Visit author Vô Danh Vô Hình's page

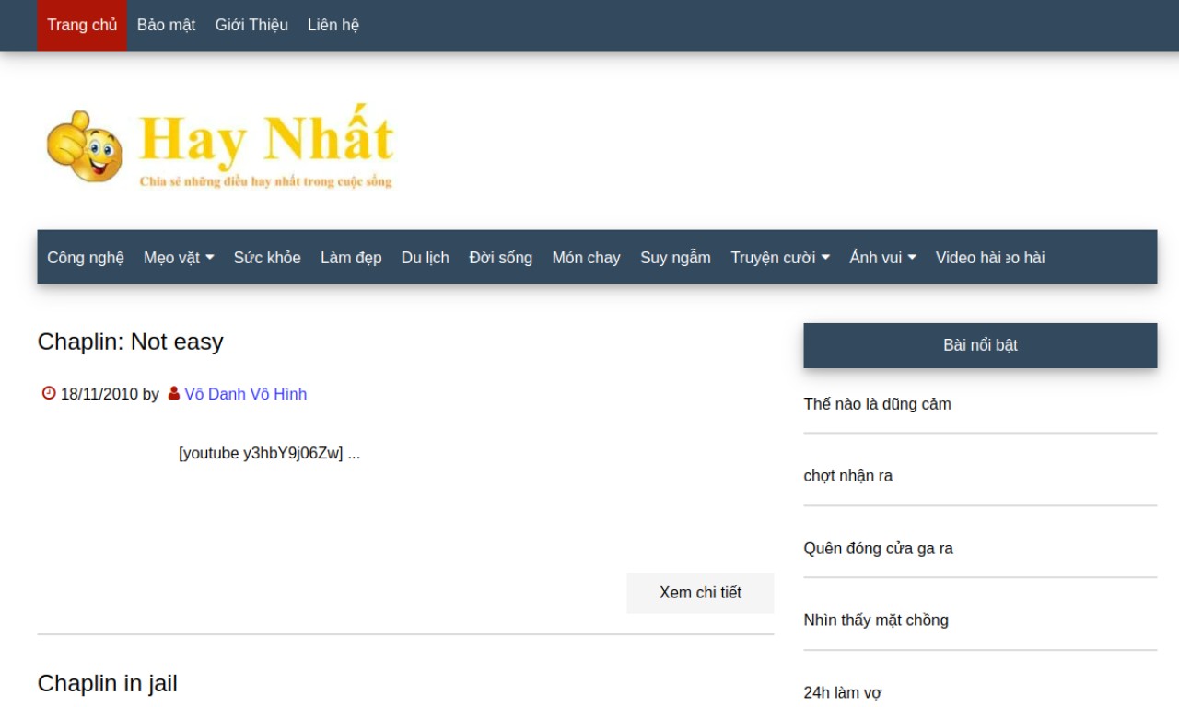point(246,394)
